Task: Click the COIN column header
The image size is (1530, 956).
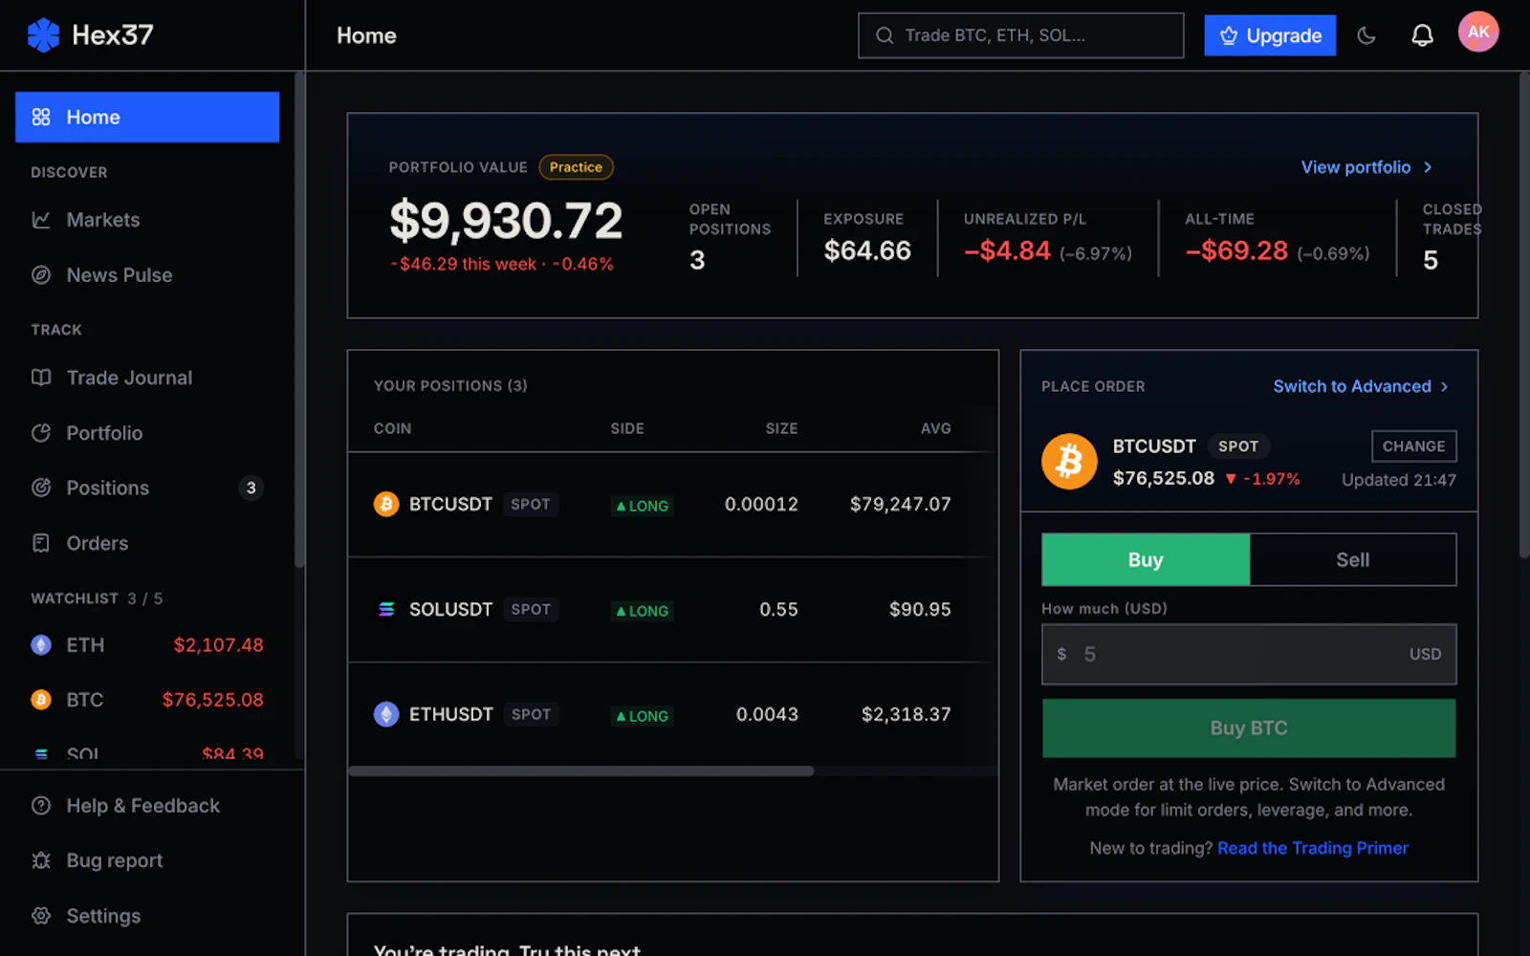Action: pyautogui.click(x=392, y=428)
